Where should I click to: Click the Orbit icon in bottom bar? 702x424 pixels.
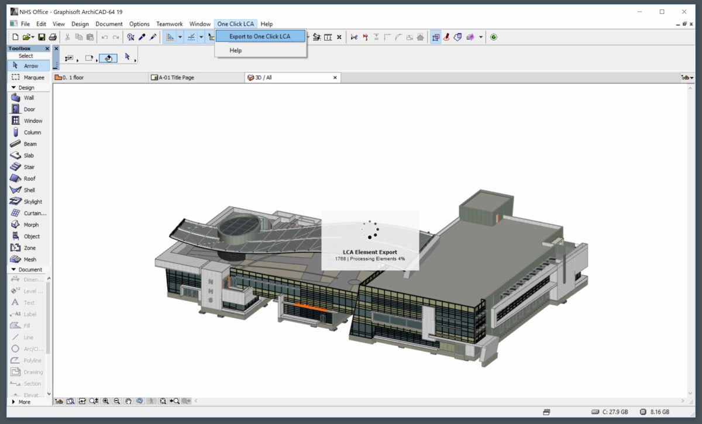[x=140, y=401]
